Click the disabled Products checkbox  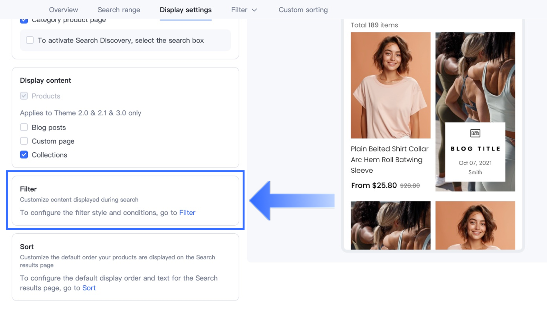pyautogui.click(x=24, y=96)
